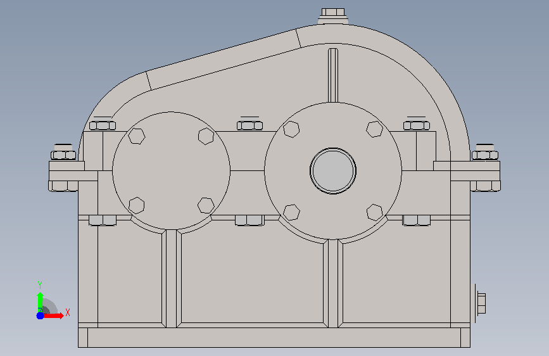Select the upper center bolt head between covers
This screenshot has width=549, height=356.
tap(249, 125)
